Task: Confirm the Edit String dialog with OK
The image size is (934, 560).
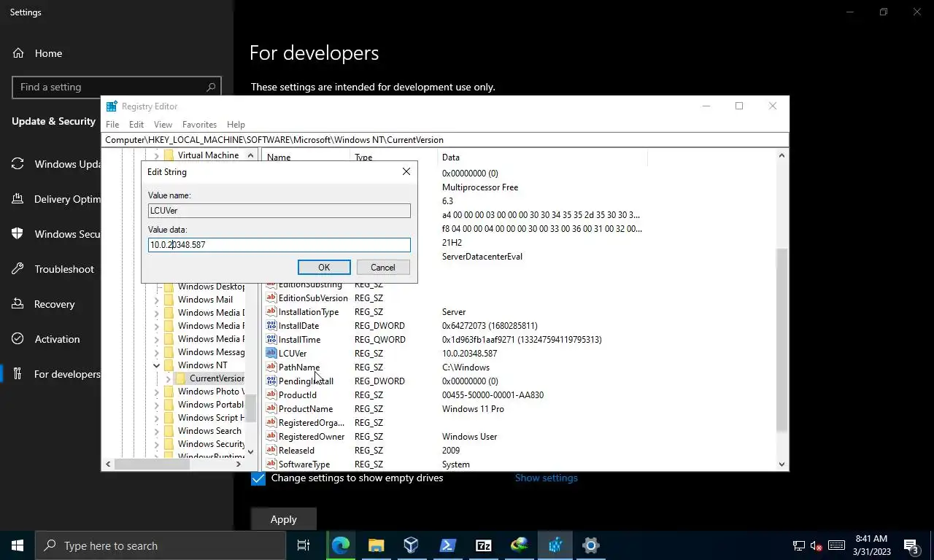Action: pyautogui.click(x=324, y=268)
